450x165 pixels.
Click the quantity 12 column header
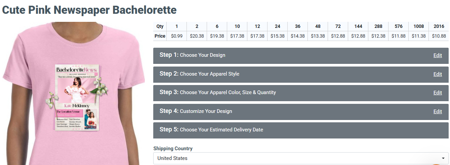click(x=257, y=27)
